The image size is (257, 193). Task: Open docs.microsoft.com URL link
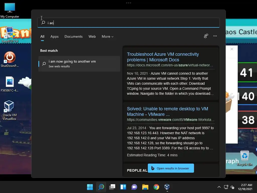170,65
